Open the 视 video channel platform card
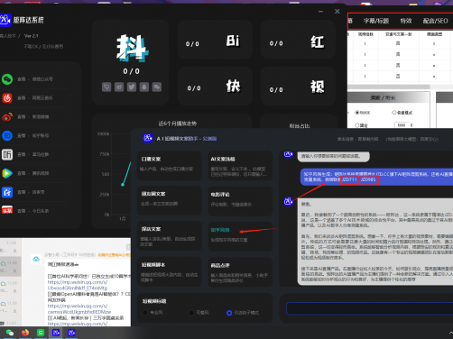 (x=298, y=86)
